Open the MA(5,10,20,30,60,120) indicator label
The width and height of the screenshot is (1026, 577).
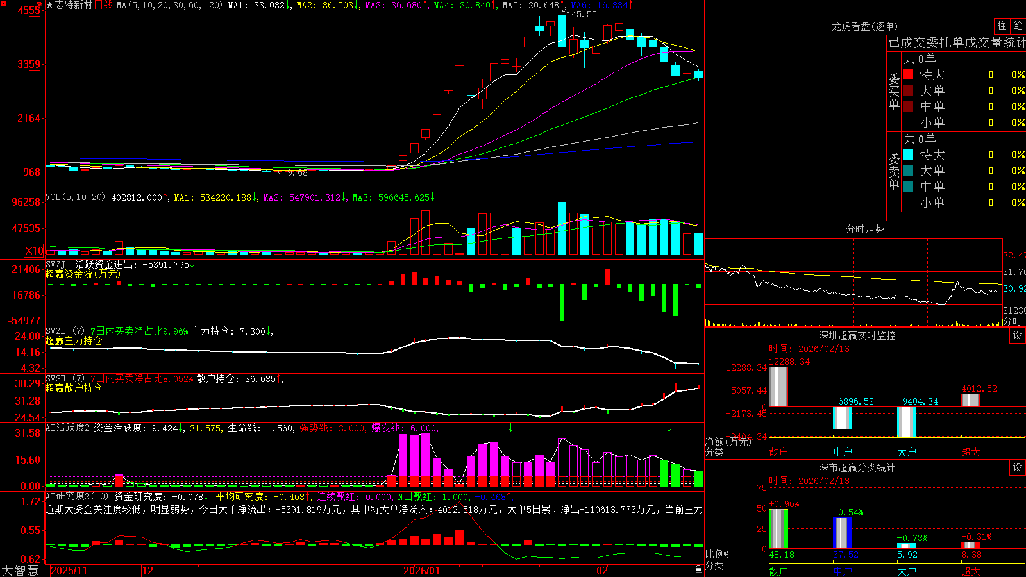tap(169, 5)
